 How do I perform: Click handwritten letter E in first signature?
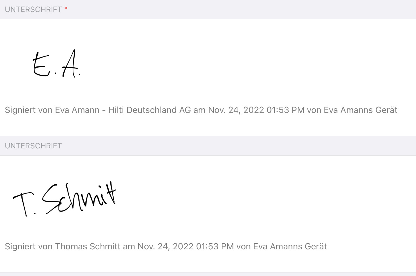point(41,64)
